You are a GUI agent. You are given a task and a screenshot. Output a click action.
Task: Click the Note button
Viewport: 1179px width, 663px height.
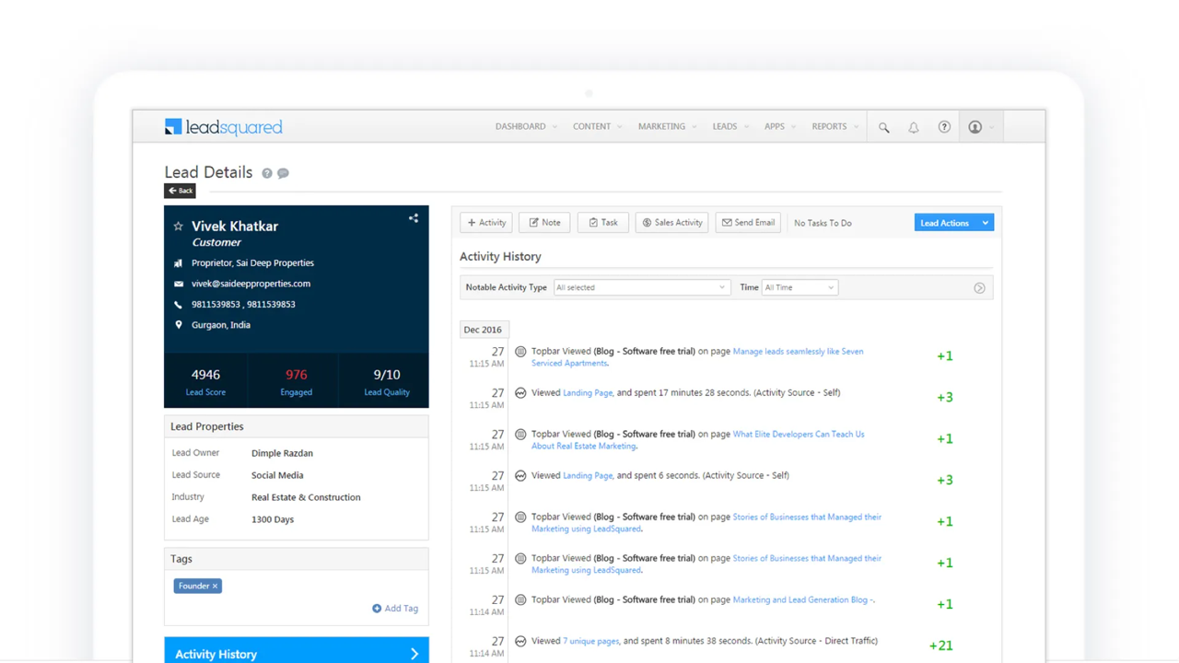pos(544,223)
